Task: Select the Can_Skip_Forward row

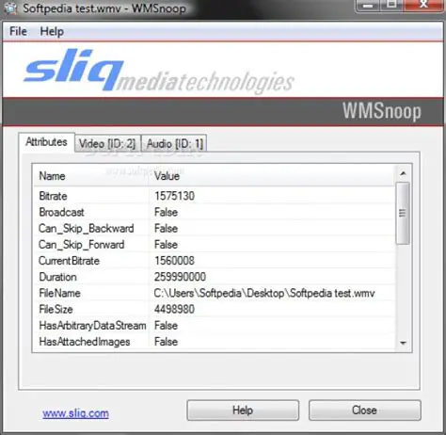Action: [x=215, y=245]
